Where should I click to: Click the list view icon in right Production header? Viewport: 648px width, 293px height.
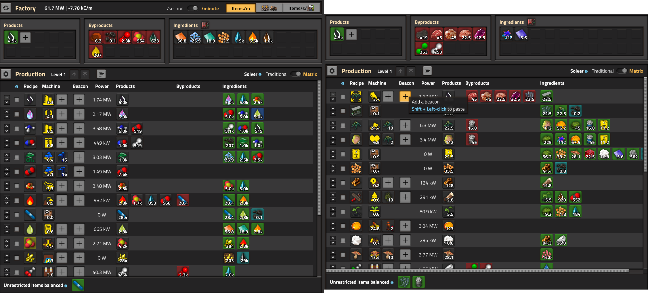pyautogui.click(x=427, y=71)
